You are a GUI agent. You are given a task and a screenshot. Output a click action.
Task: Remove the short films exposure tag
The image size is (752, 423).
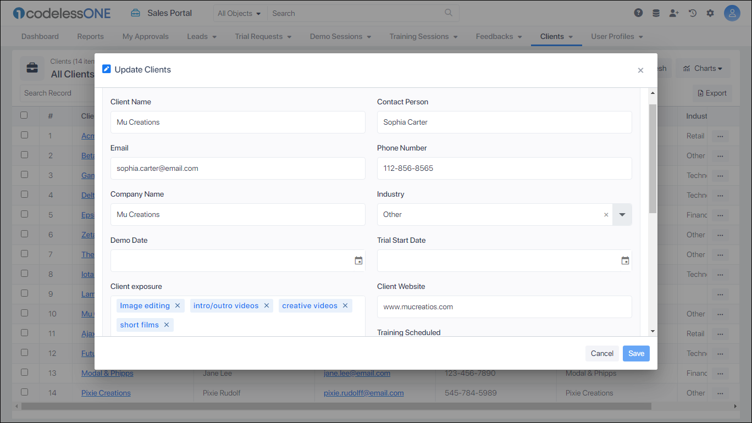166,325
